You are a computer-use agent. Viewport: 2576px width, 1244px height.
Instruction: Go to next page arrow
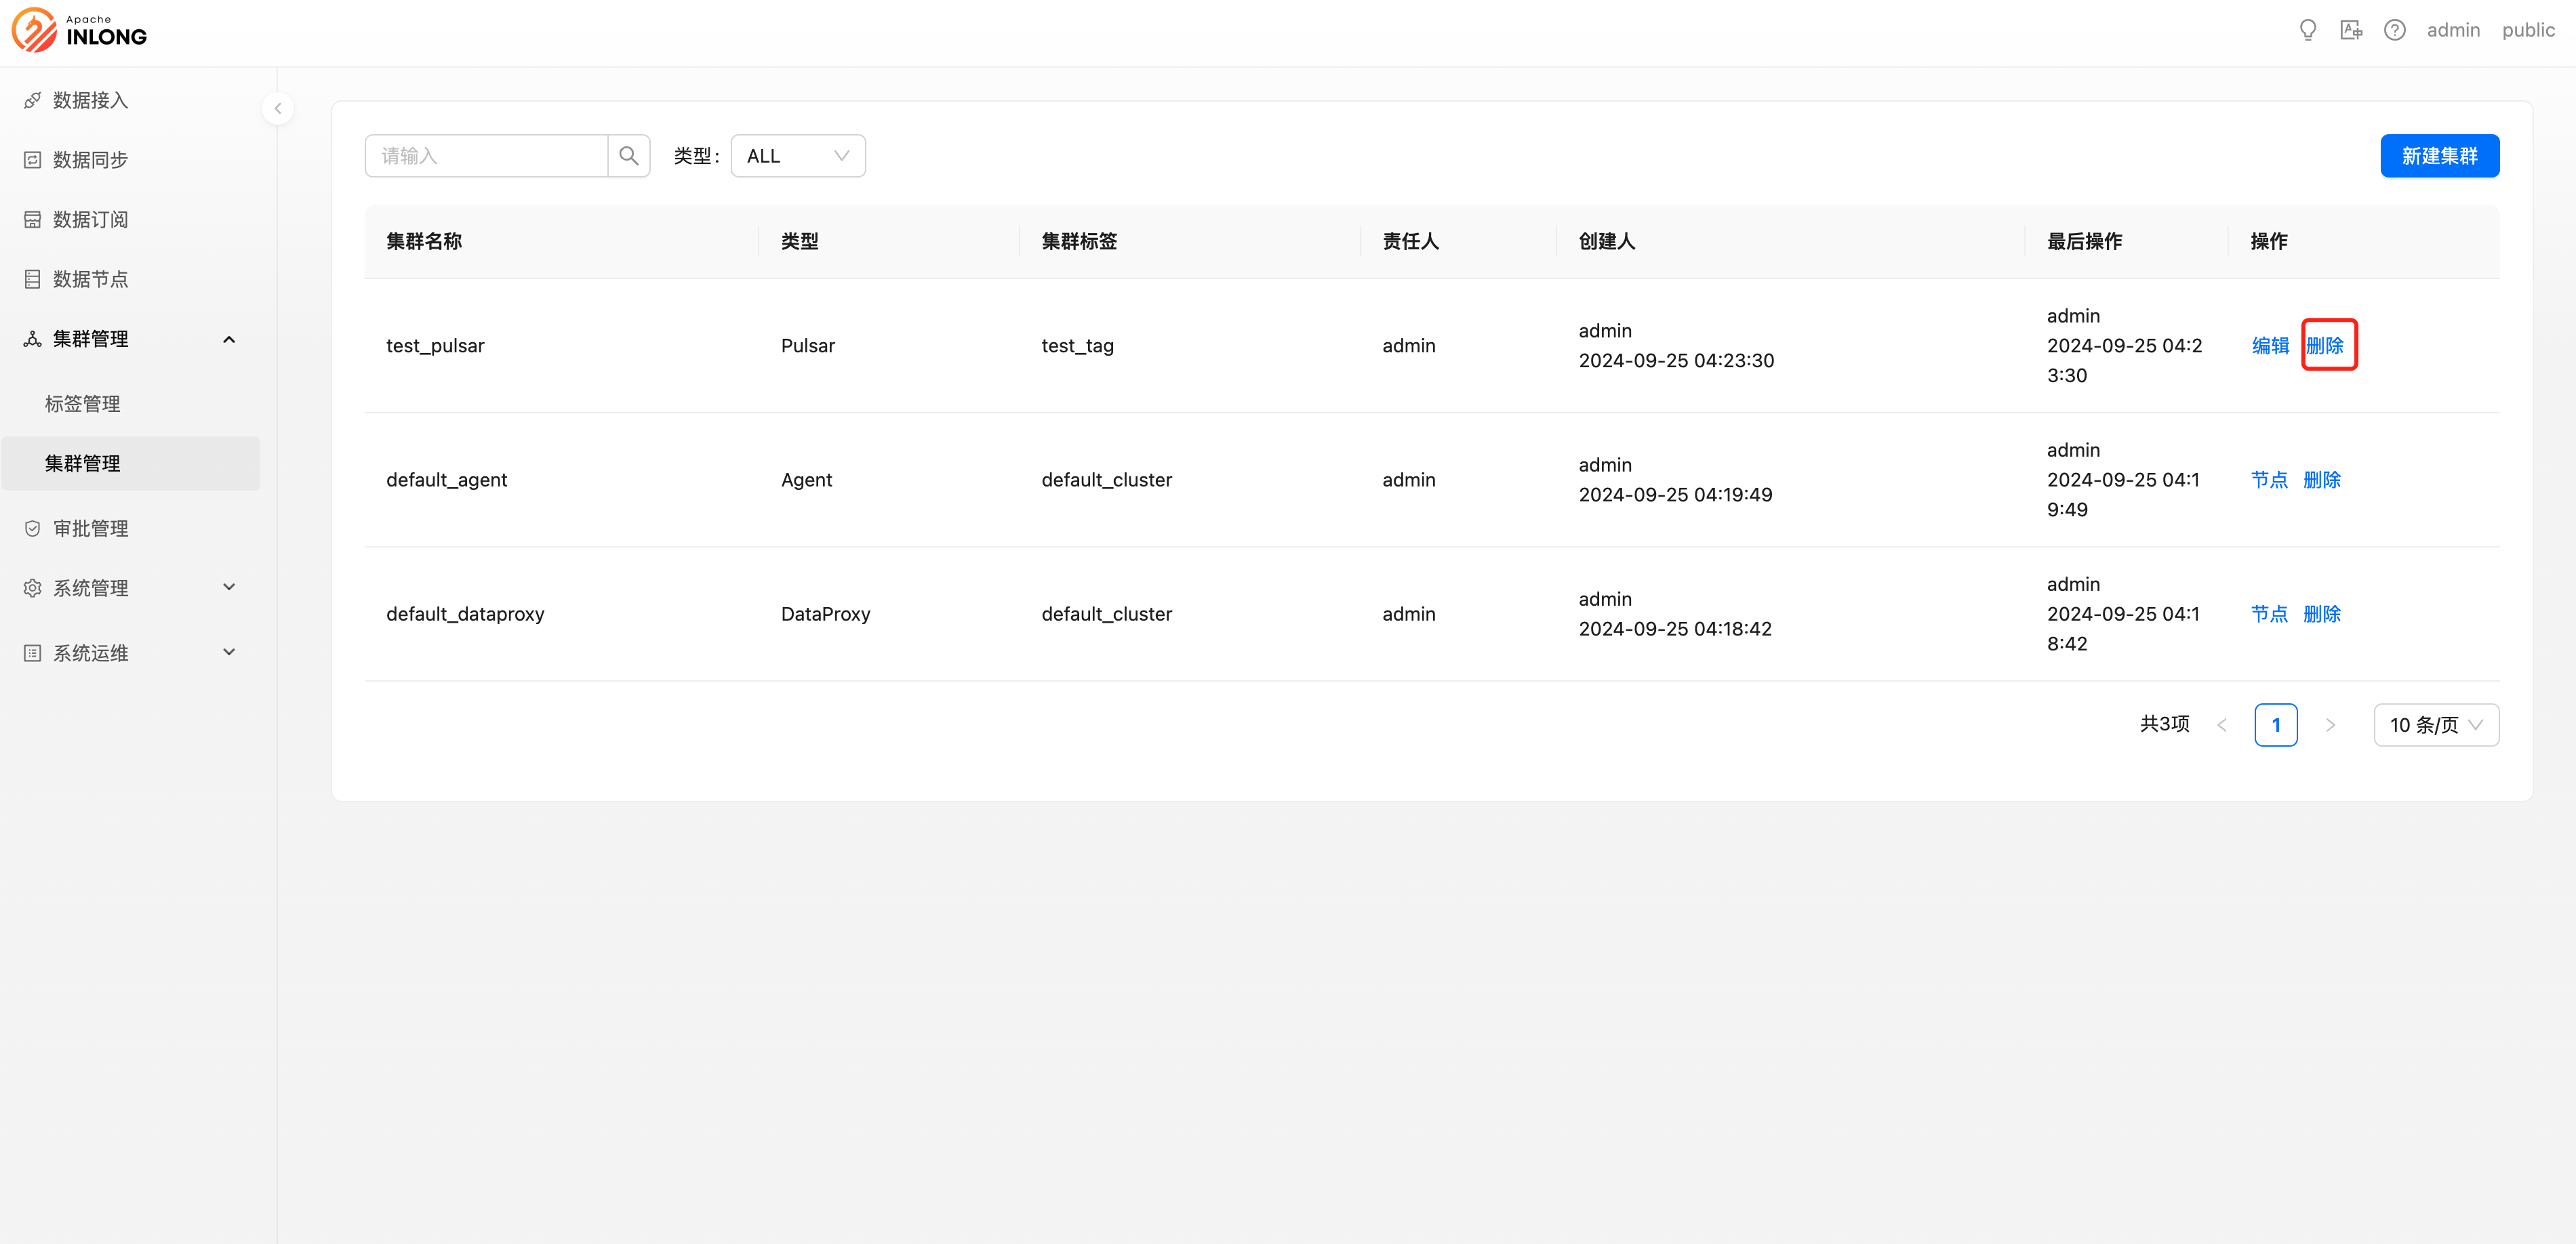[x=2330, y=724]
